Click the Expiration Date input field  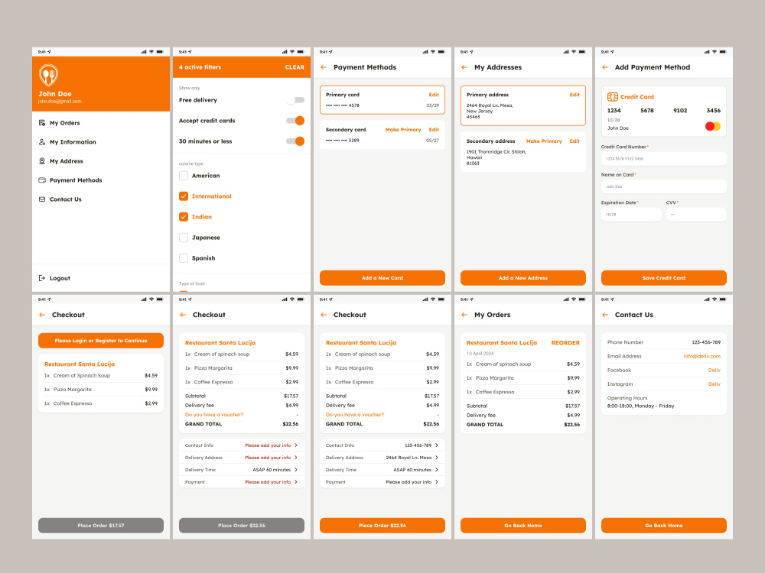point(631,215)
